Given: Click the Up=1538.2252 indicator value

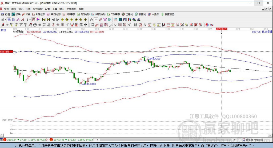Looking at the screenshot, I should (x=50, y=32).
